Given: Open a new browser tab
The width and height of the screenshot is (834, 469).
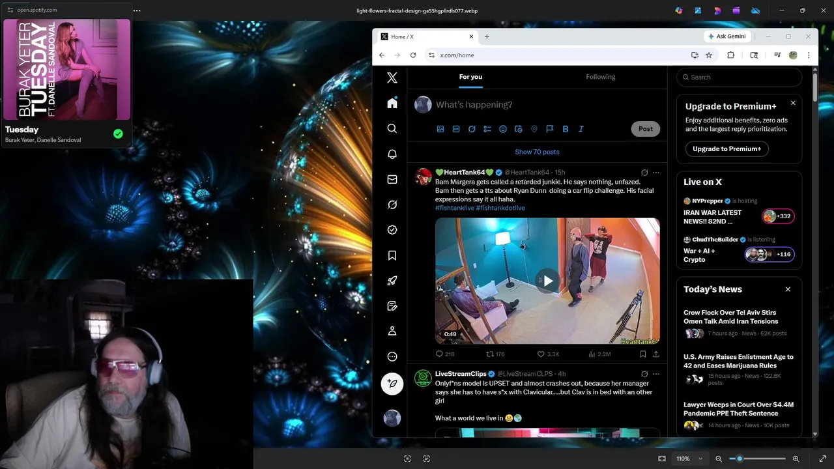Looking at the screenshot, I should 487,36.
